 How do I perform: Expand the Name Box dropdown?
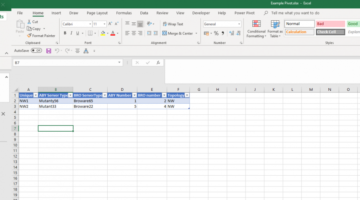[119, 62]
